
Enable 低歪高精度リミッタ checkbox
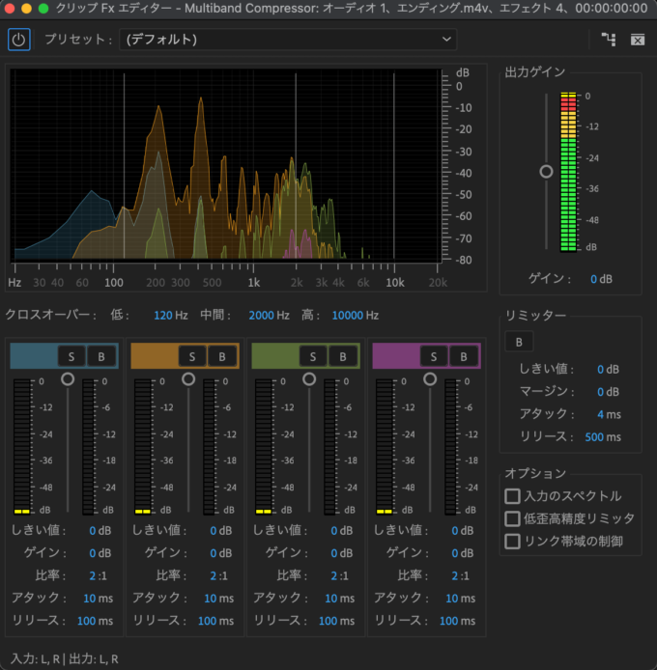pyautogui.click(x=512, y=518)
